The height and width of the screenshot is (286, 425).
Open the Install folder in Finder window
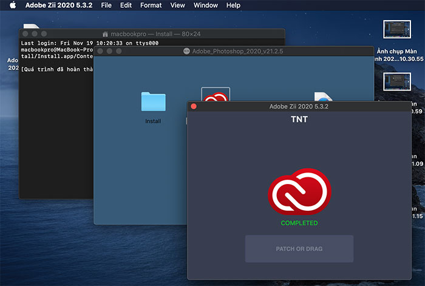coord(153,102)
